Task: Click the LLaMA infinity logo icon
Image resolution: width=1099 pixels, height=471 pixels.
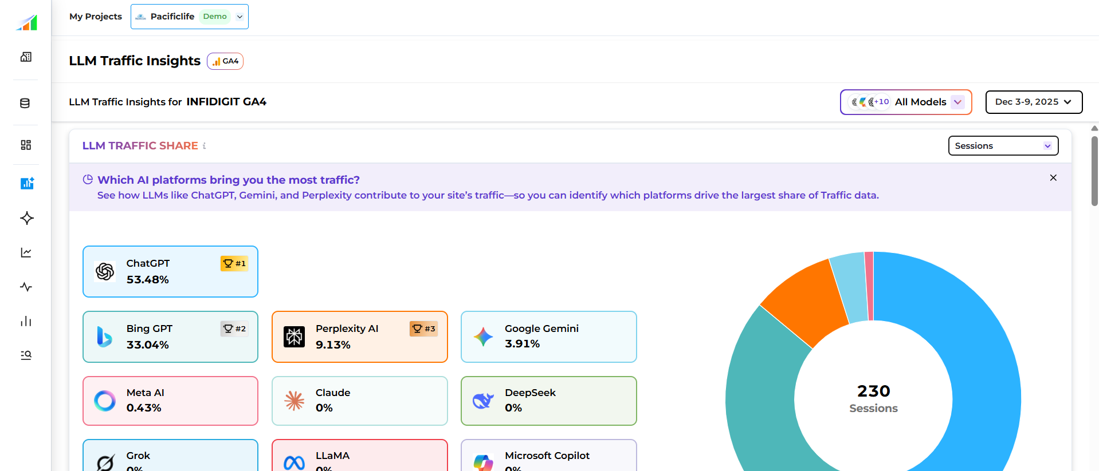Action: click(x=295, y=462)
